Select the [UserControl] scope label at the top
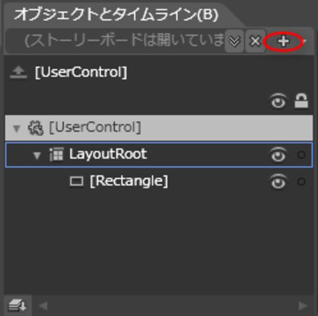Viewport: 318px width, 316px height. 81,73
